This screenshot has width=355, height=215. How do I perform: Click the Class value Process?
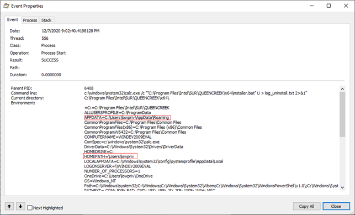point(48,45)
